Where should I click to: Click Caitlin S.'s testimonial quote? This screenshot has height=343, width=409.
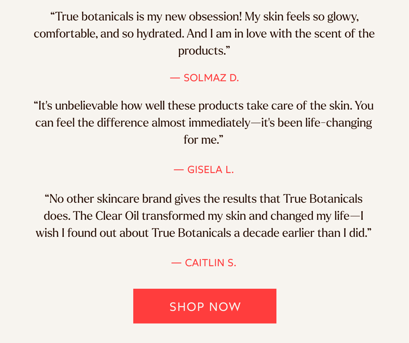coord(204,215)
